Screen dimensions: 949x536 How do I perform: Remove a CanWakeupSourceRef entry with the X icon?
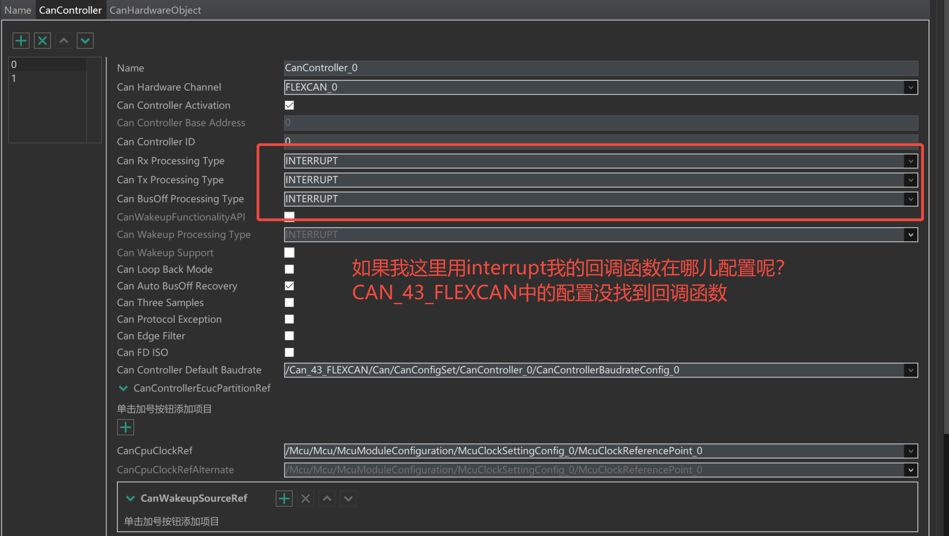tap(305, 498)
